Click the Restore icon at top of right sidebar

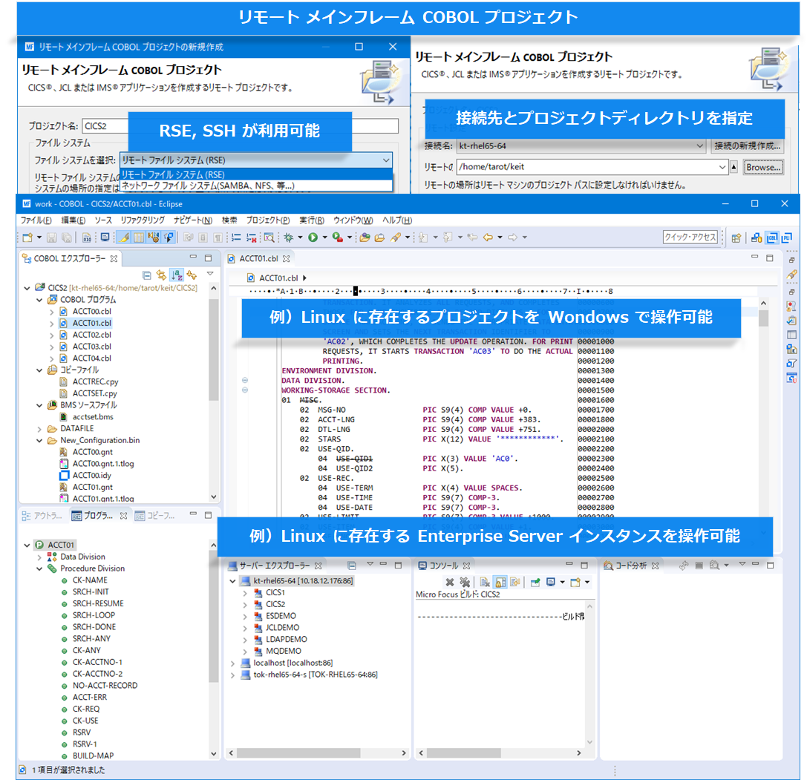(791, 260)
